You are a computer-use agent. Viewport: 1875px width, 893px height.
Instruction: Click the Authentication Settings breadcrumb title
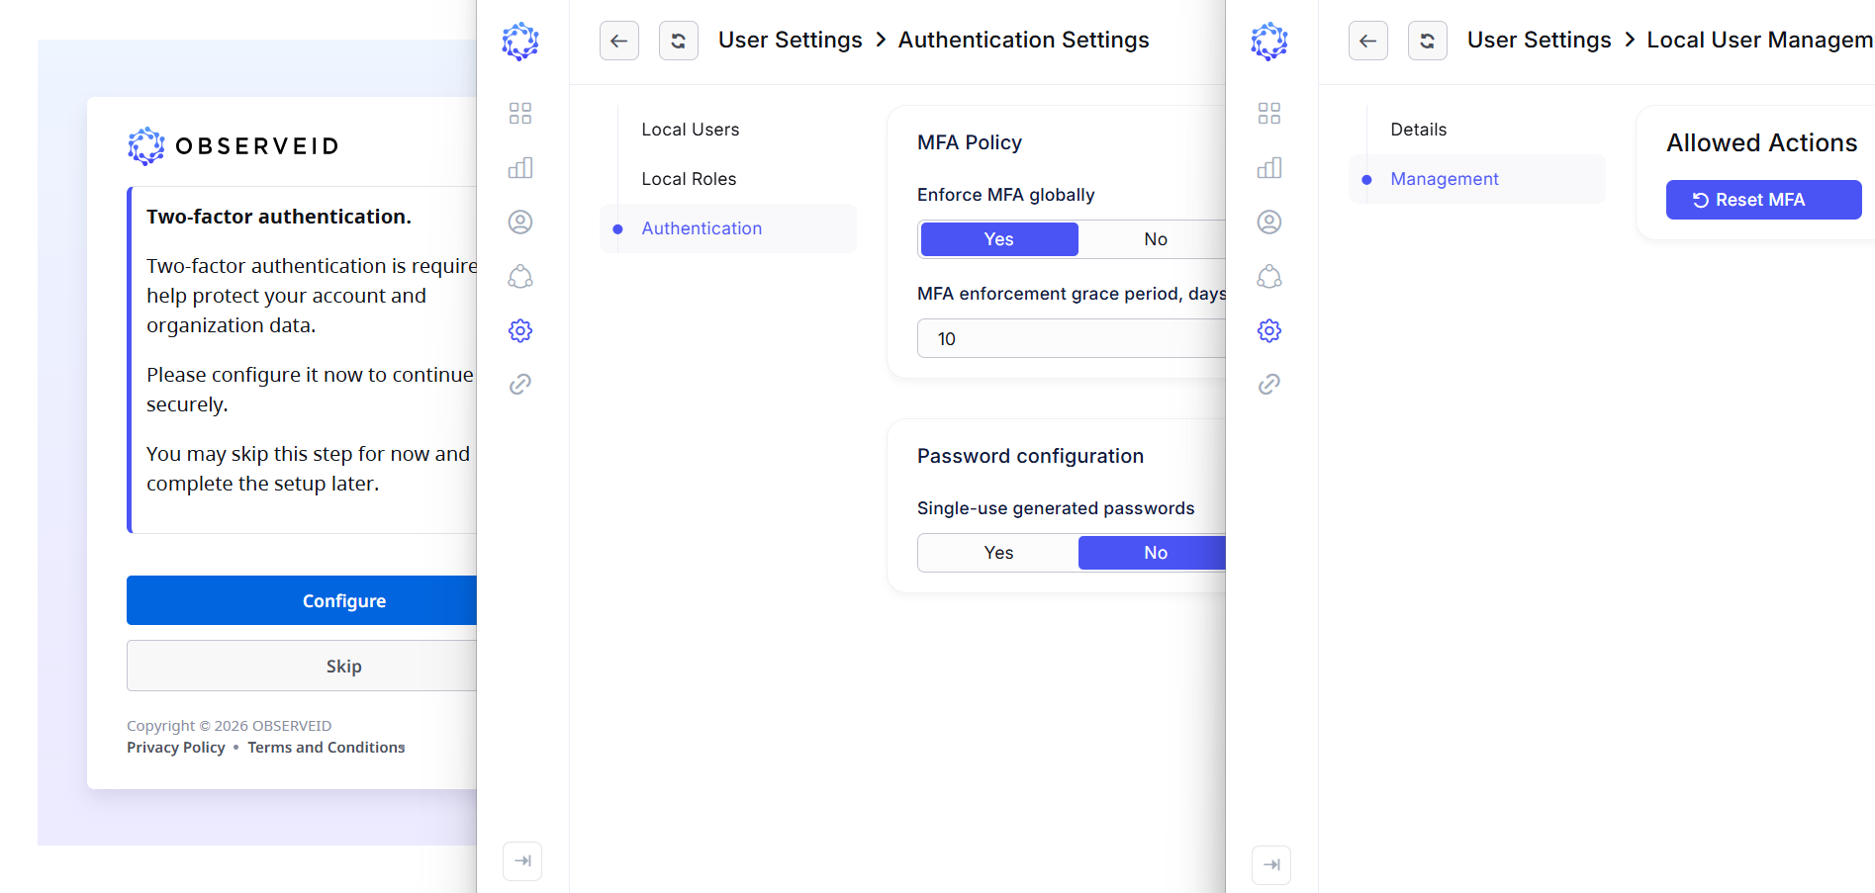(x=1024, y=40)
